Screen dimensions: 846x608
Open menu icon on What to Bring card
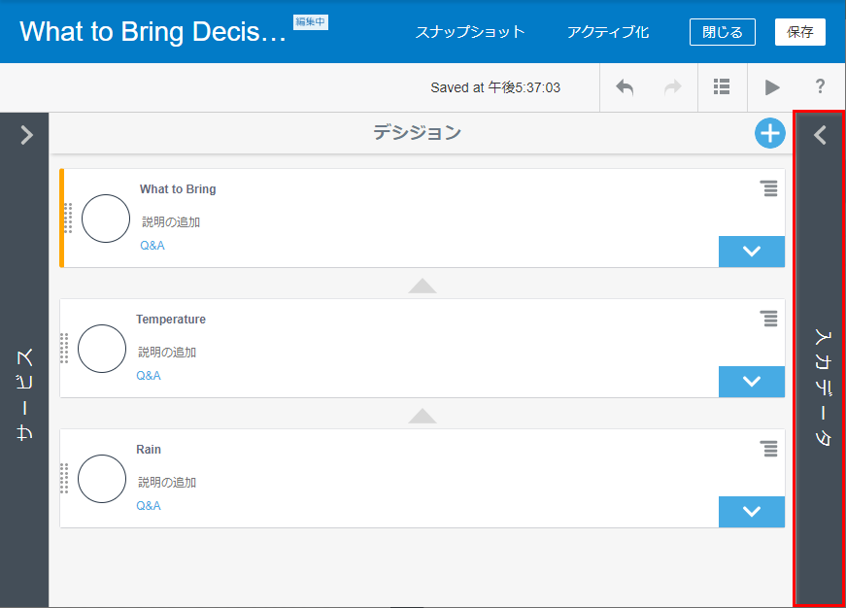pos(769,188)
